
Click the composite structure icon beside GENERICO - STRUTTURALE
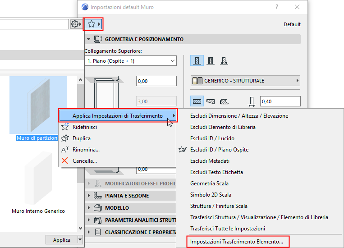tap(197, 81)
